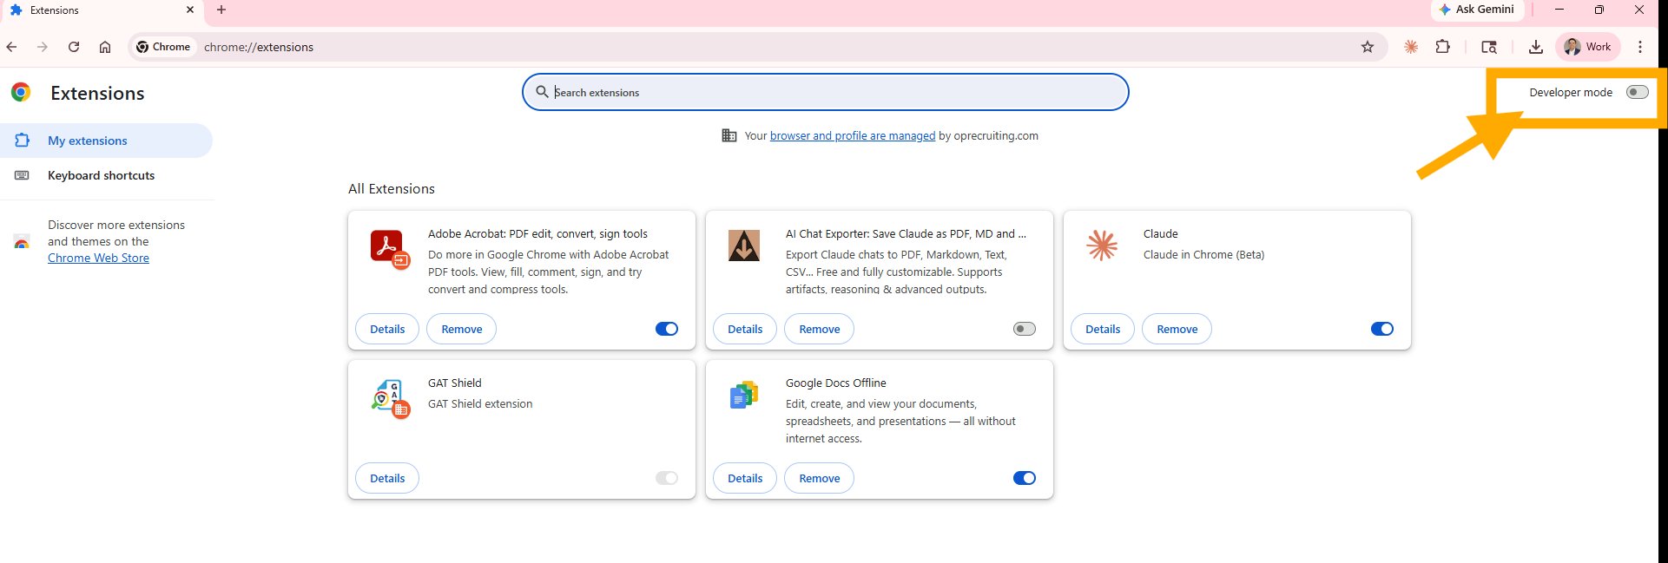Click the Ask Gemini button
This screenshot has width=1668, height=563.
point(1477,10)
